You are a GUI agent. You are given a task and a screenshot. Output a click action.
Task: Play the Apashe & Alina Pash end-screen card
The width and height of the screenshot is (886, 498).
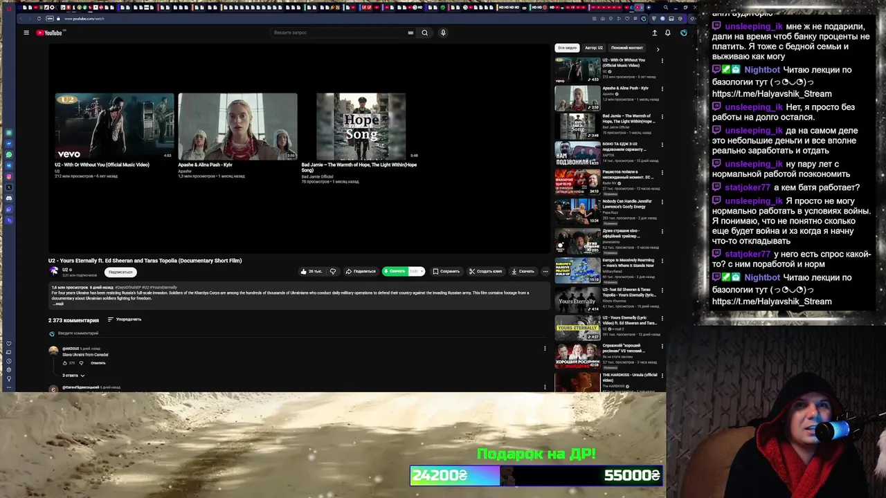(x=237, y=127)
